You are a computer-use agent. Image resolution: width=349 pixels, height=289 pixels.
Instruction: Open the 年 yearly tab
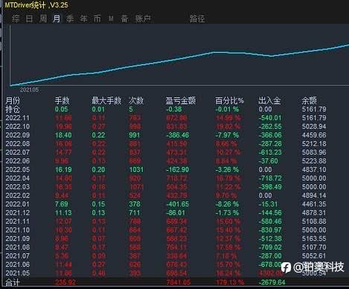pos(83,19)
